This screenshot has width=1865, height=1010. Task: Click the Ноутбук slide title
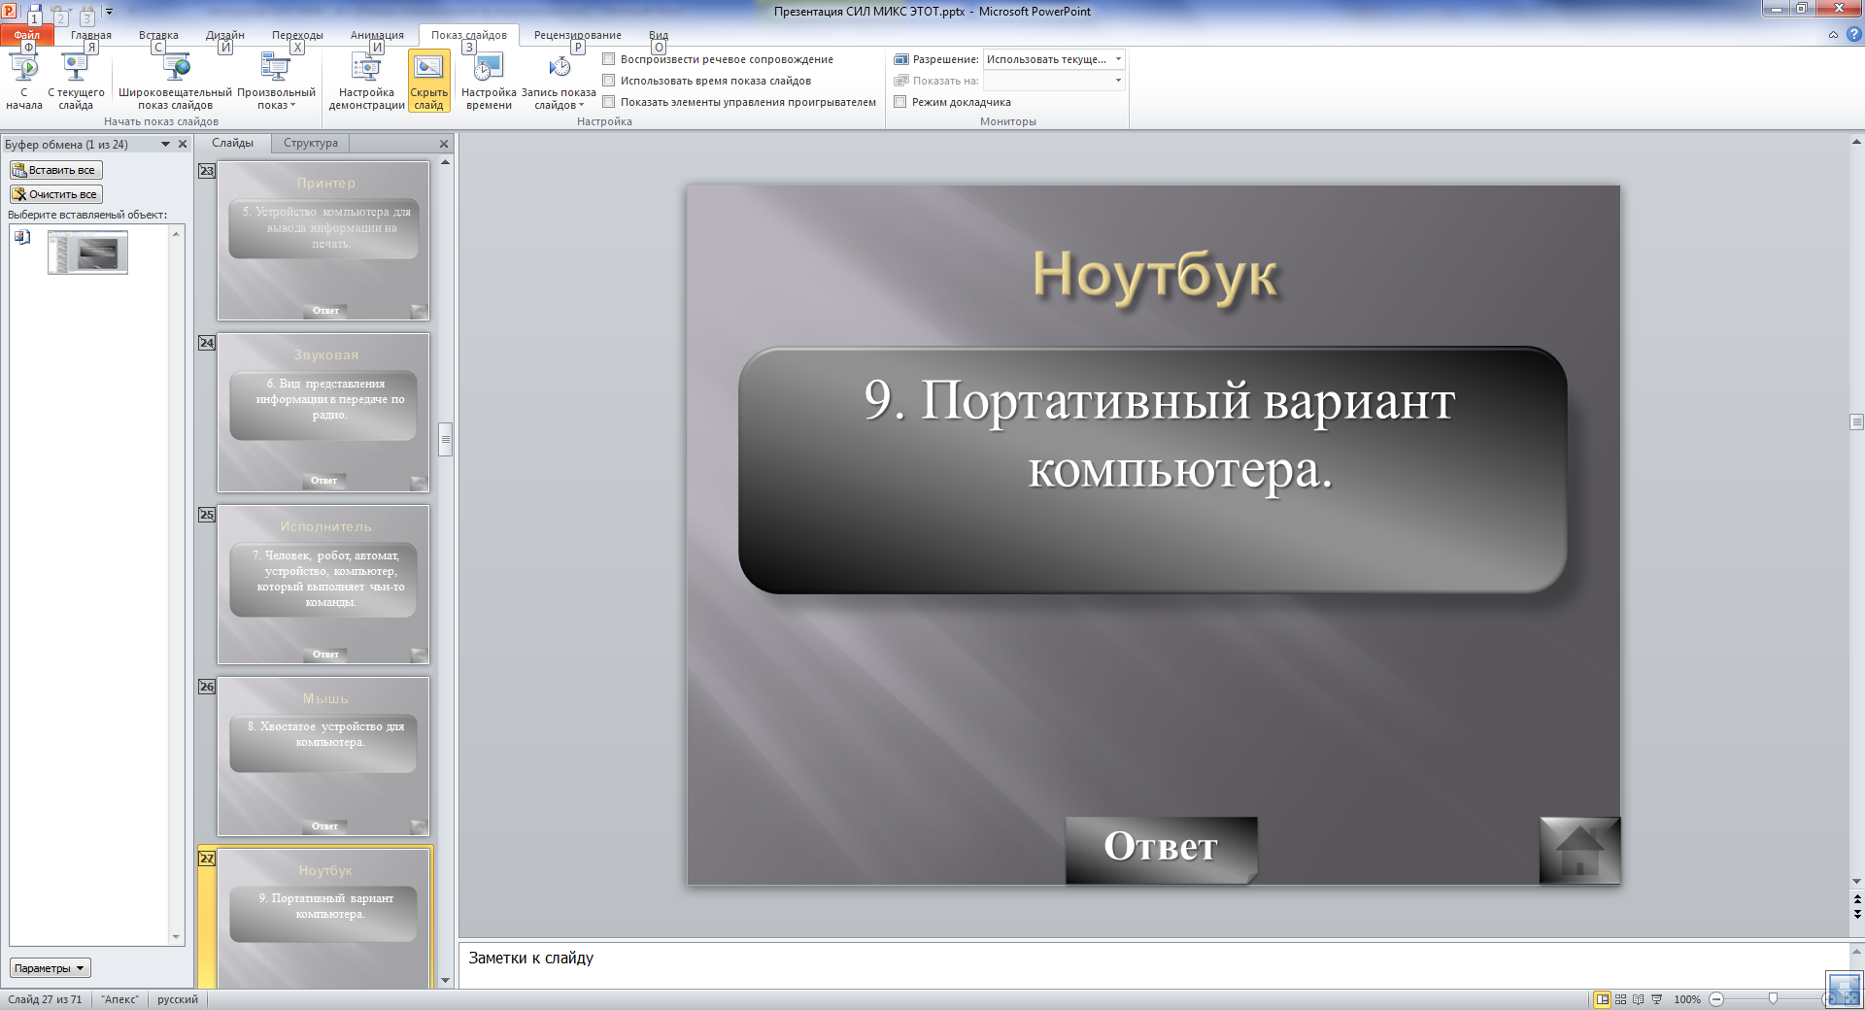[1154, 275]
